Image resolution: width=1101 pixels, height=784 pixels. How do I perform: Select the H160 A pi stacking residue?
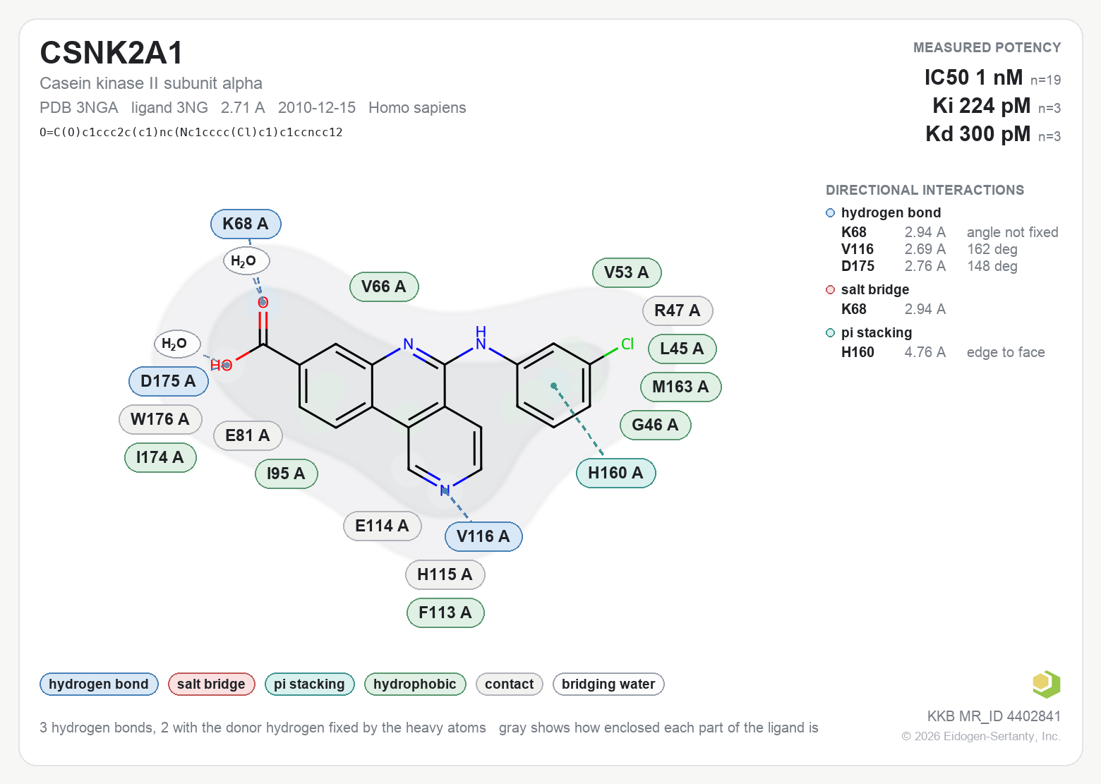[x=616, y=473]
